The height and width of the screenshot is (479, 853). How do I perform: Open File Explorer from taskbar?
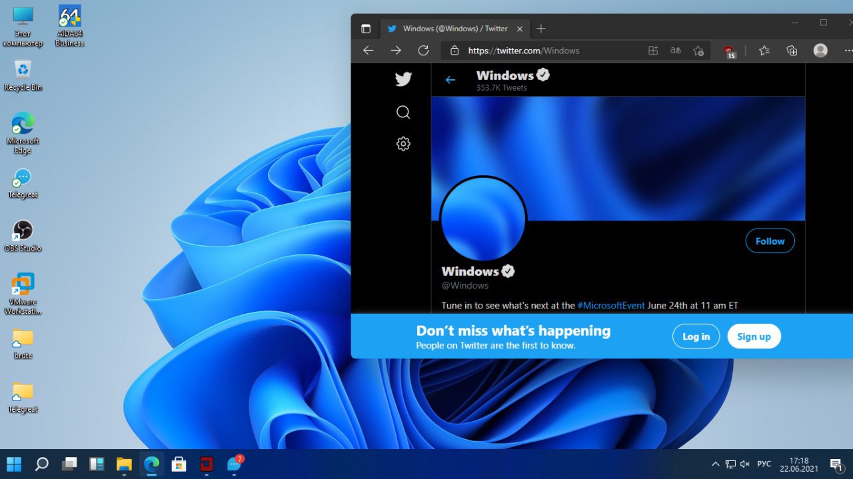point(124,464)
